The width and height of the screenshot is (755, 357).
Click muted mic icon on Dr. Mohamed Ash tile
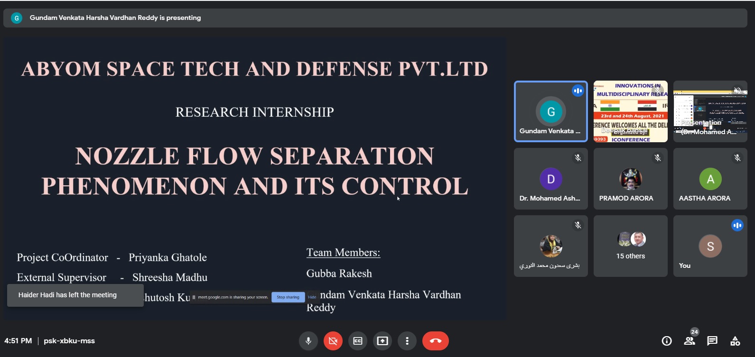pyautogui.click(x=578, y=158)
